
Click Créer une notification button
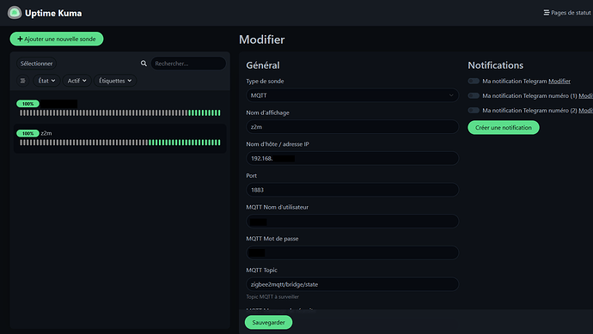point(504,128)
